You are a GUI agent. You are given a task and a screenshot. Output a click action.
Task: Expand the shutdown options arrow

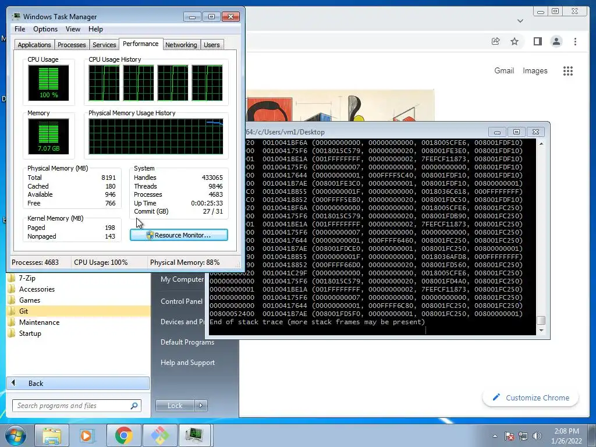(201, 406)
